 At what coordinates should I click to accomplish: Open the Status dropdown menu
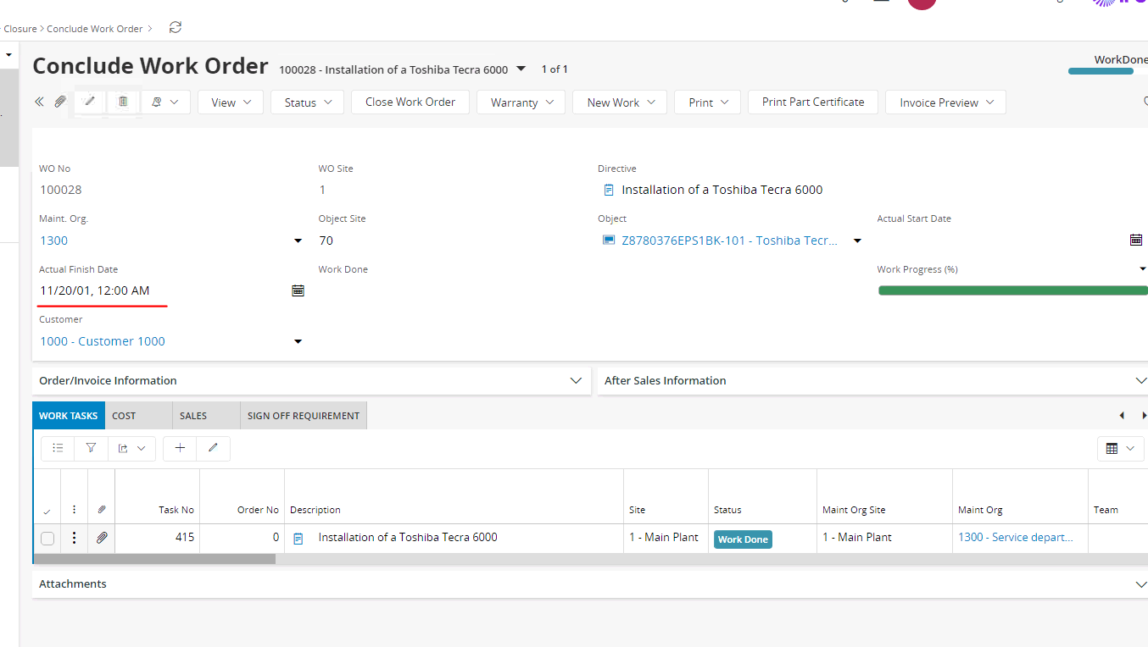(307, 102)
